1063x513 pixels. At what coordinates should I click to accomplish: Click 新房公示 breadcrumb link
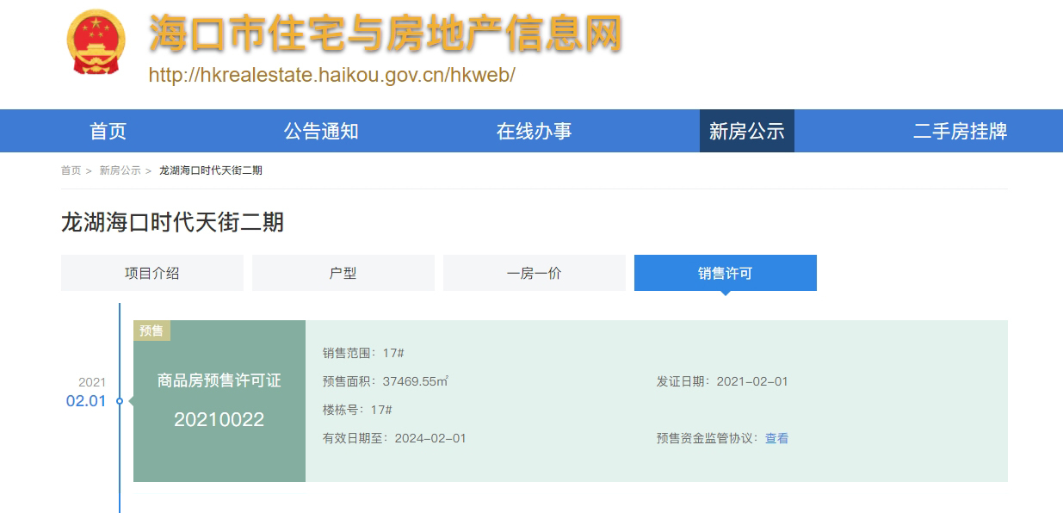[x=120, y=170]
